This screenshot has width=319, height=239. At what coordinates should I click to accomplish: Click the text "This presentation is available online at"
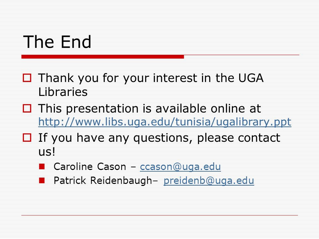(x=150, y=108)
